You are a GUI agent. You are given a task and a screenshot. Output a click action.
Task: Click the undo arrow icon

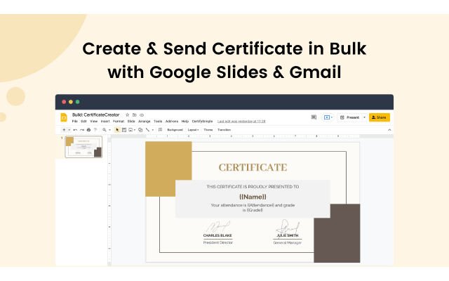(75, 130)
